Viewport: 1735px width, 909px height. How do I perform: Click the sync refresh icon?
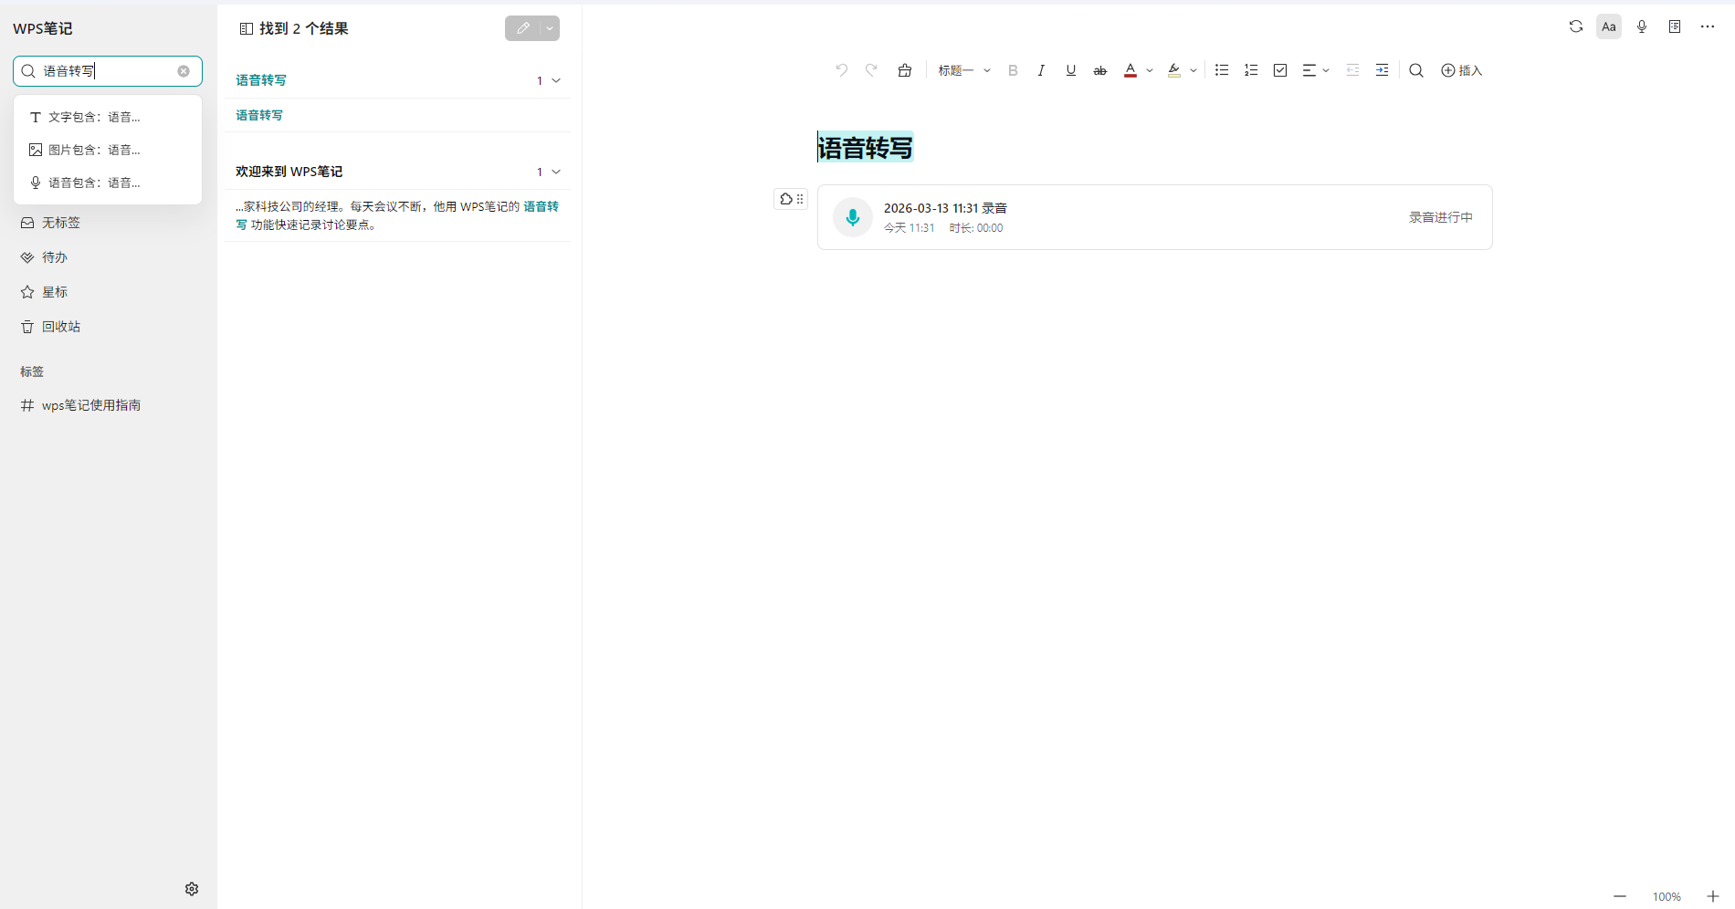[1576, 26]
